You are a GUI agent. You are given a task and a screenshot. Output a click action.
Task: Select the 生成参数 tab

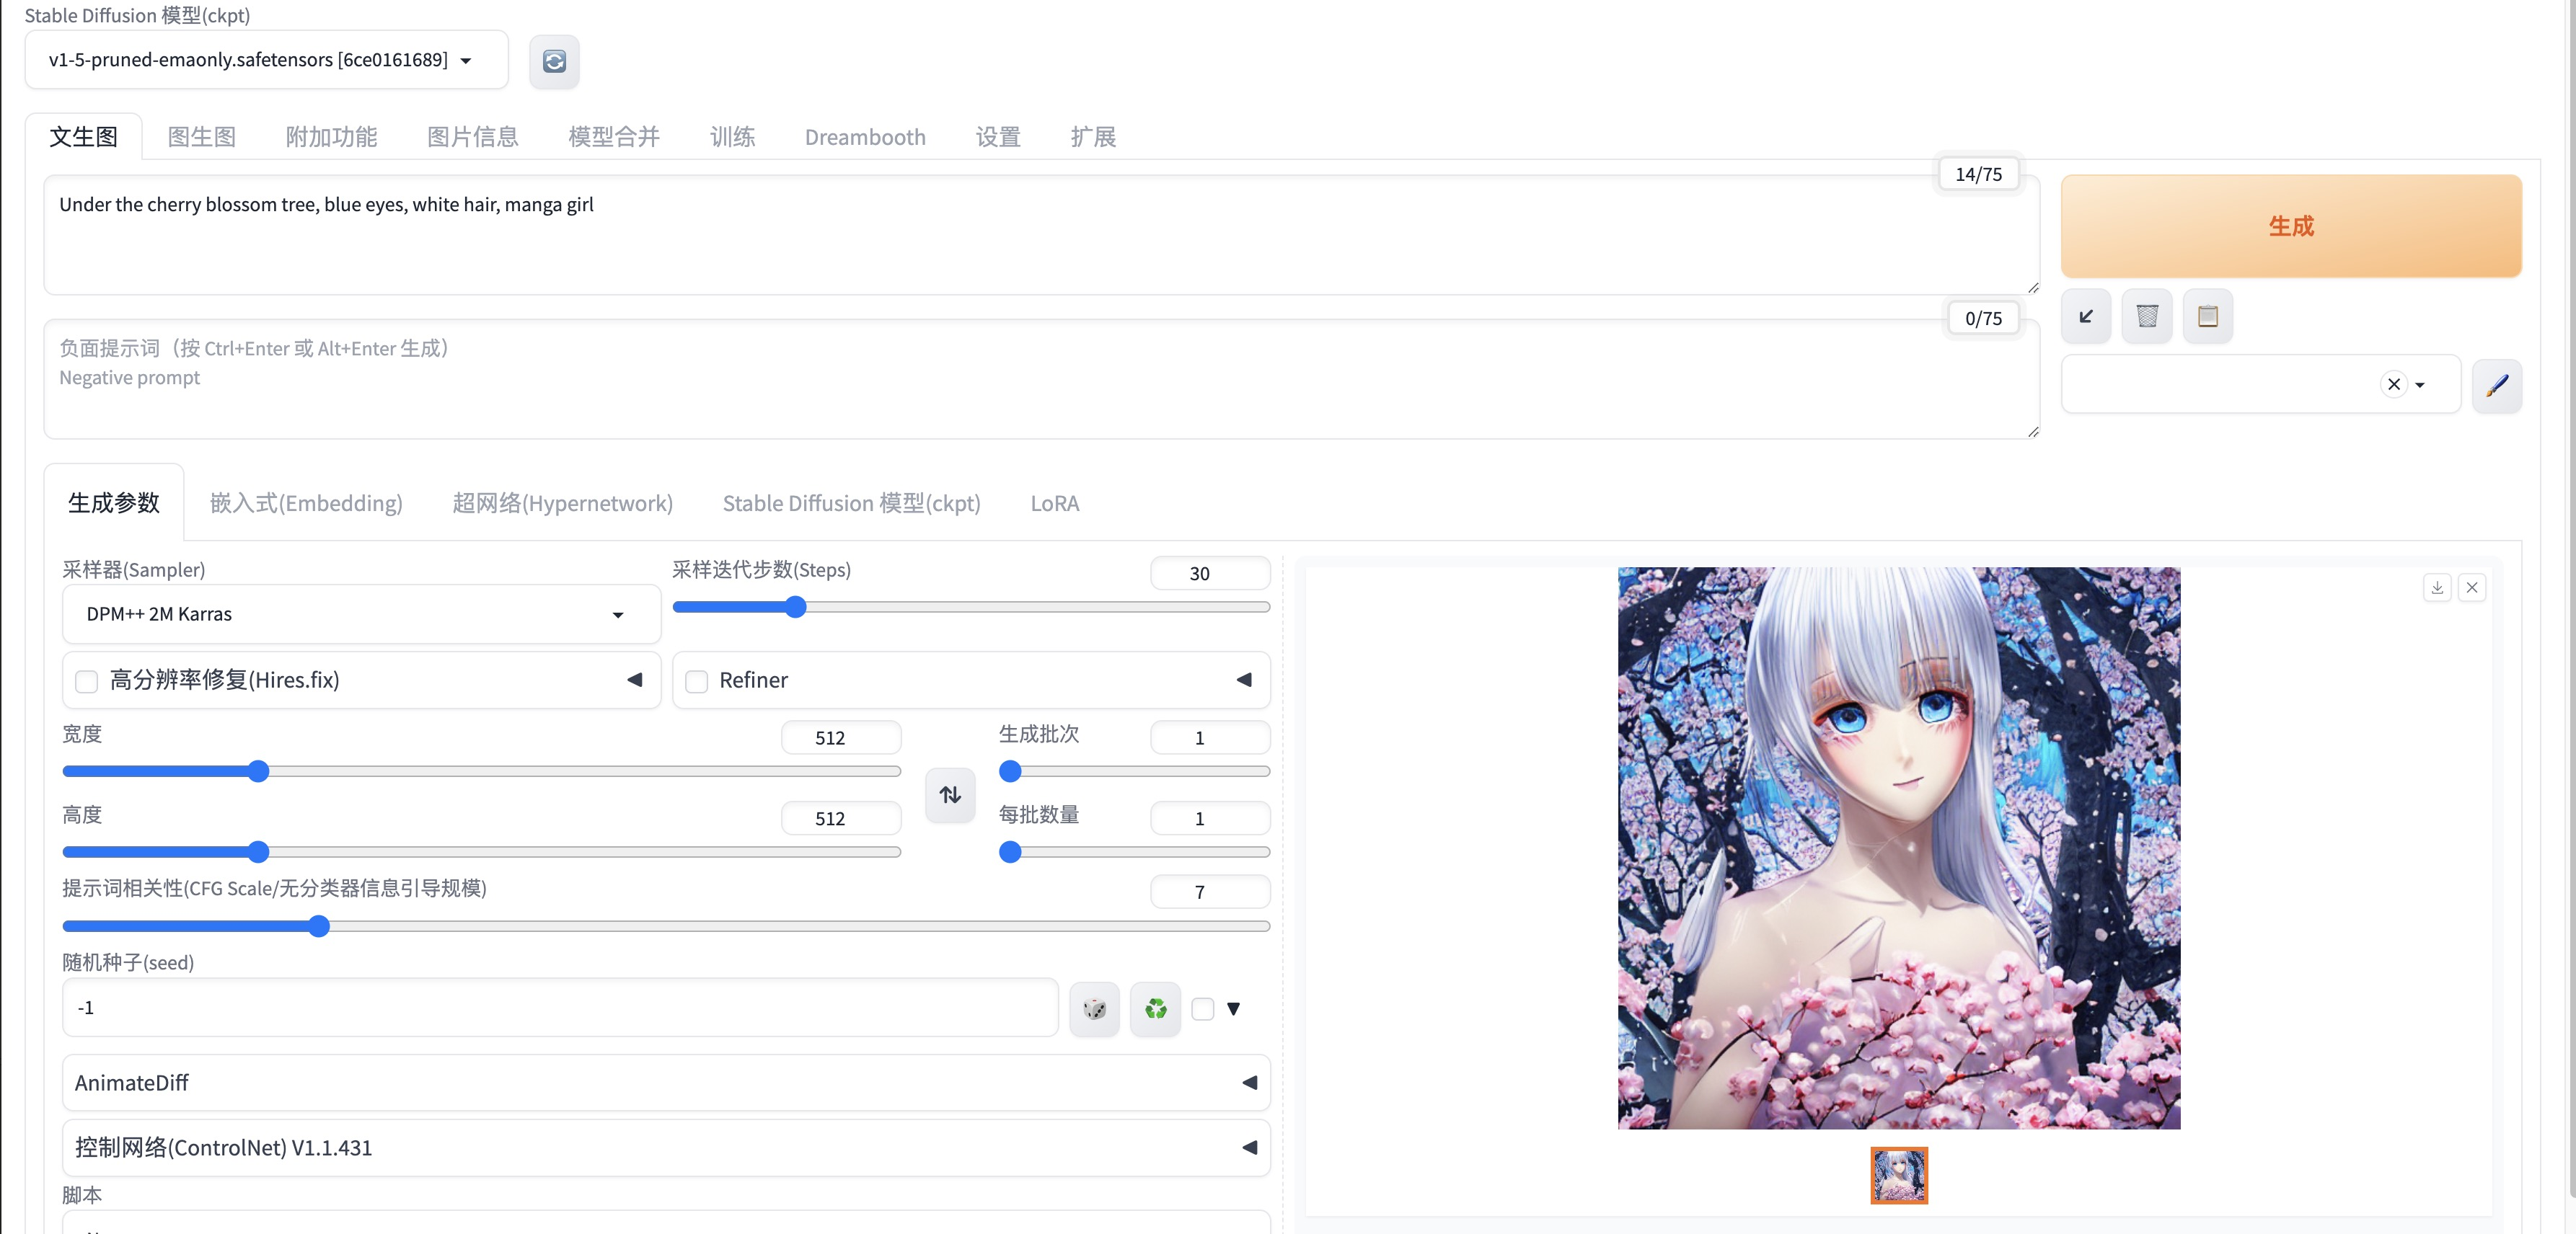pos(114,504)
